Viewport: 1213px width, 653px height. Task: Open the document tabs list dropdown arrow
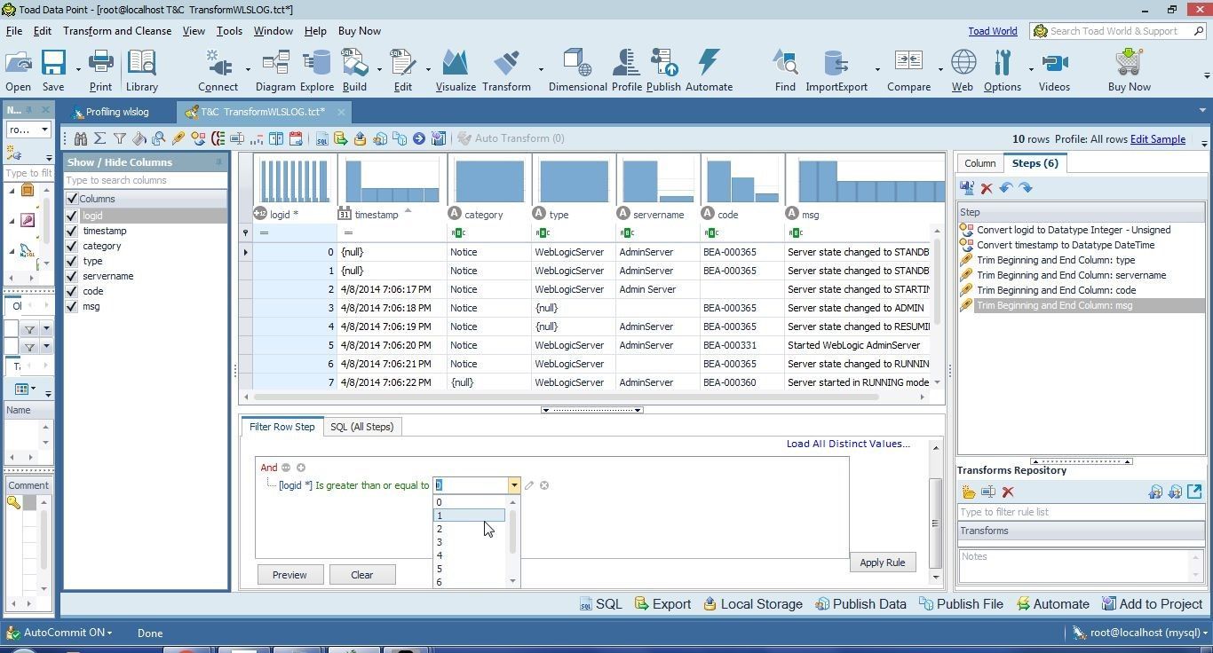point(1203,111)
